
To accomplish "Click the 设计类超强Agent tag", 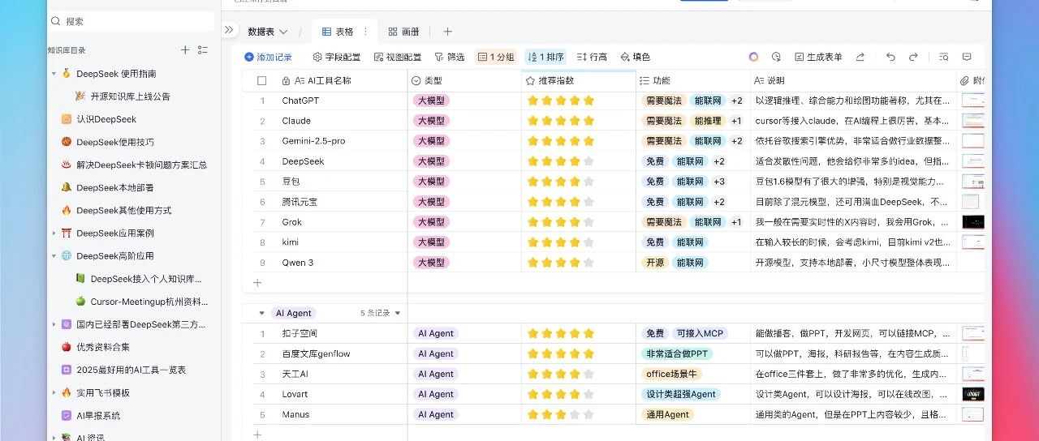I will [x=681, y=394].
